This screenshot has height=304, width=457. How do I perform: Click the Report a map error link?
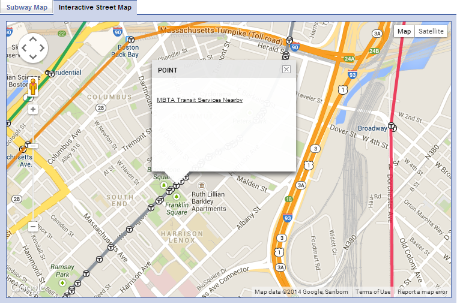422,292
